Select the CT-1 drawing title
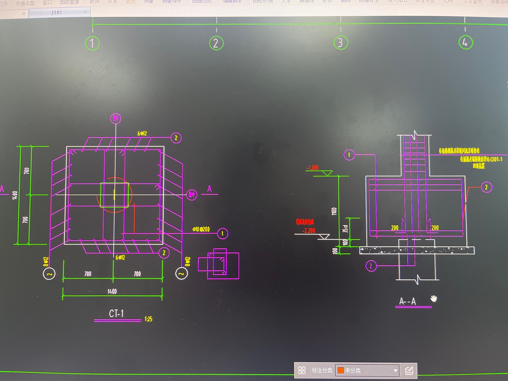The image size is (508, 381). [116, 313]
